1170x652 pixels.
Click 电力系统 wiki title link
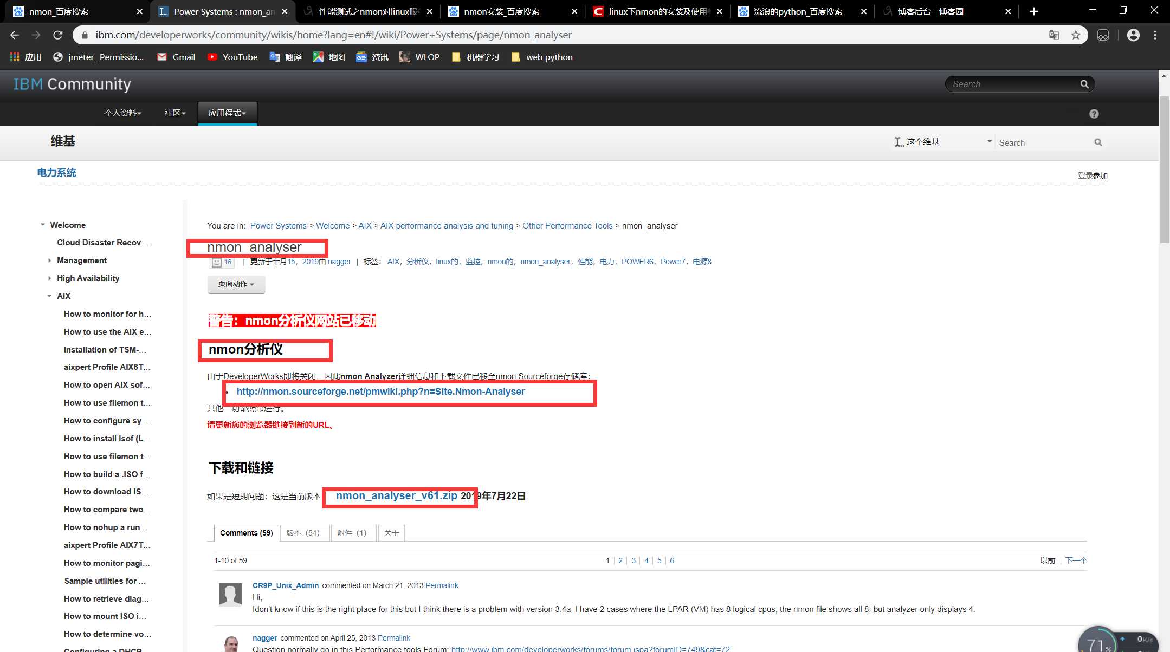point(56,173)
